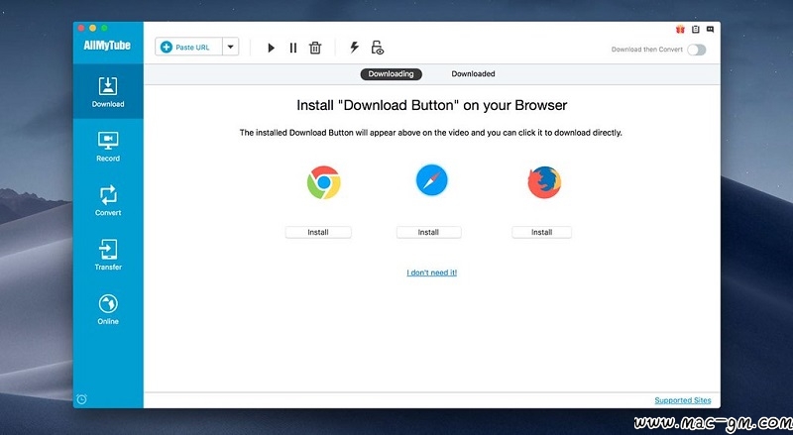Switch to the Downloading tab
The width and height of the screenshot is (793, 435).
tap(391, 74)
